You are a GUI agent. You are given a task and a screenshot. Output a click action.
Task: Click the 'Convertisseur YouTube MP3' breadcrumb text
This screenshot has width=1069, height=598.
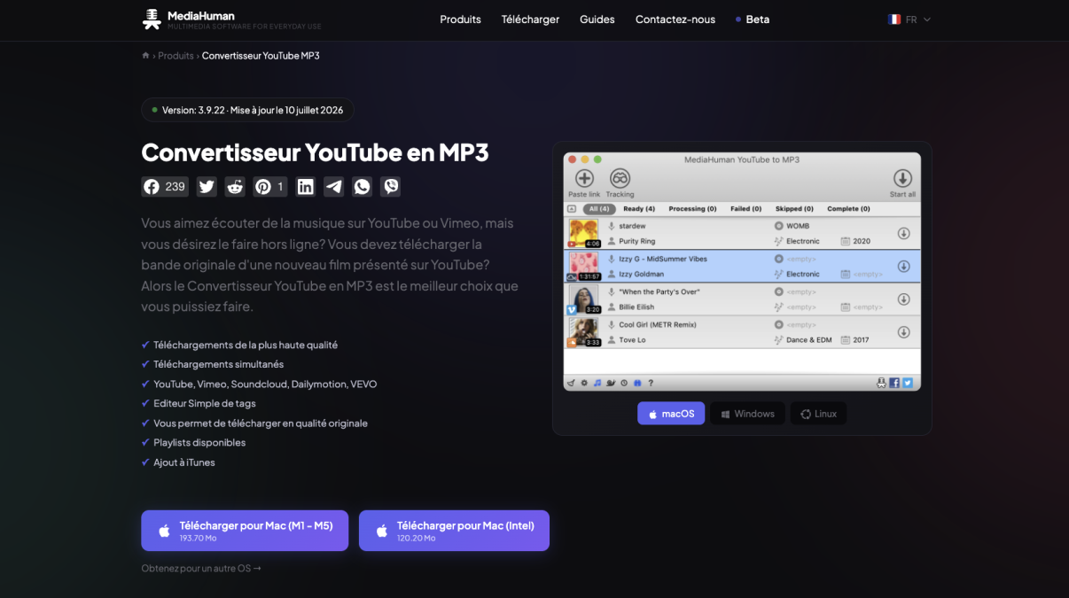261,56
